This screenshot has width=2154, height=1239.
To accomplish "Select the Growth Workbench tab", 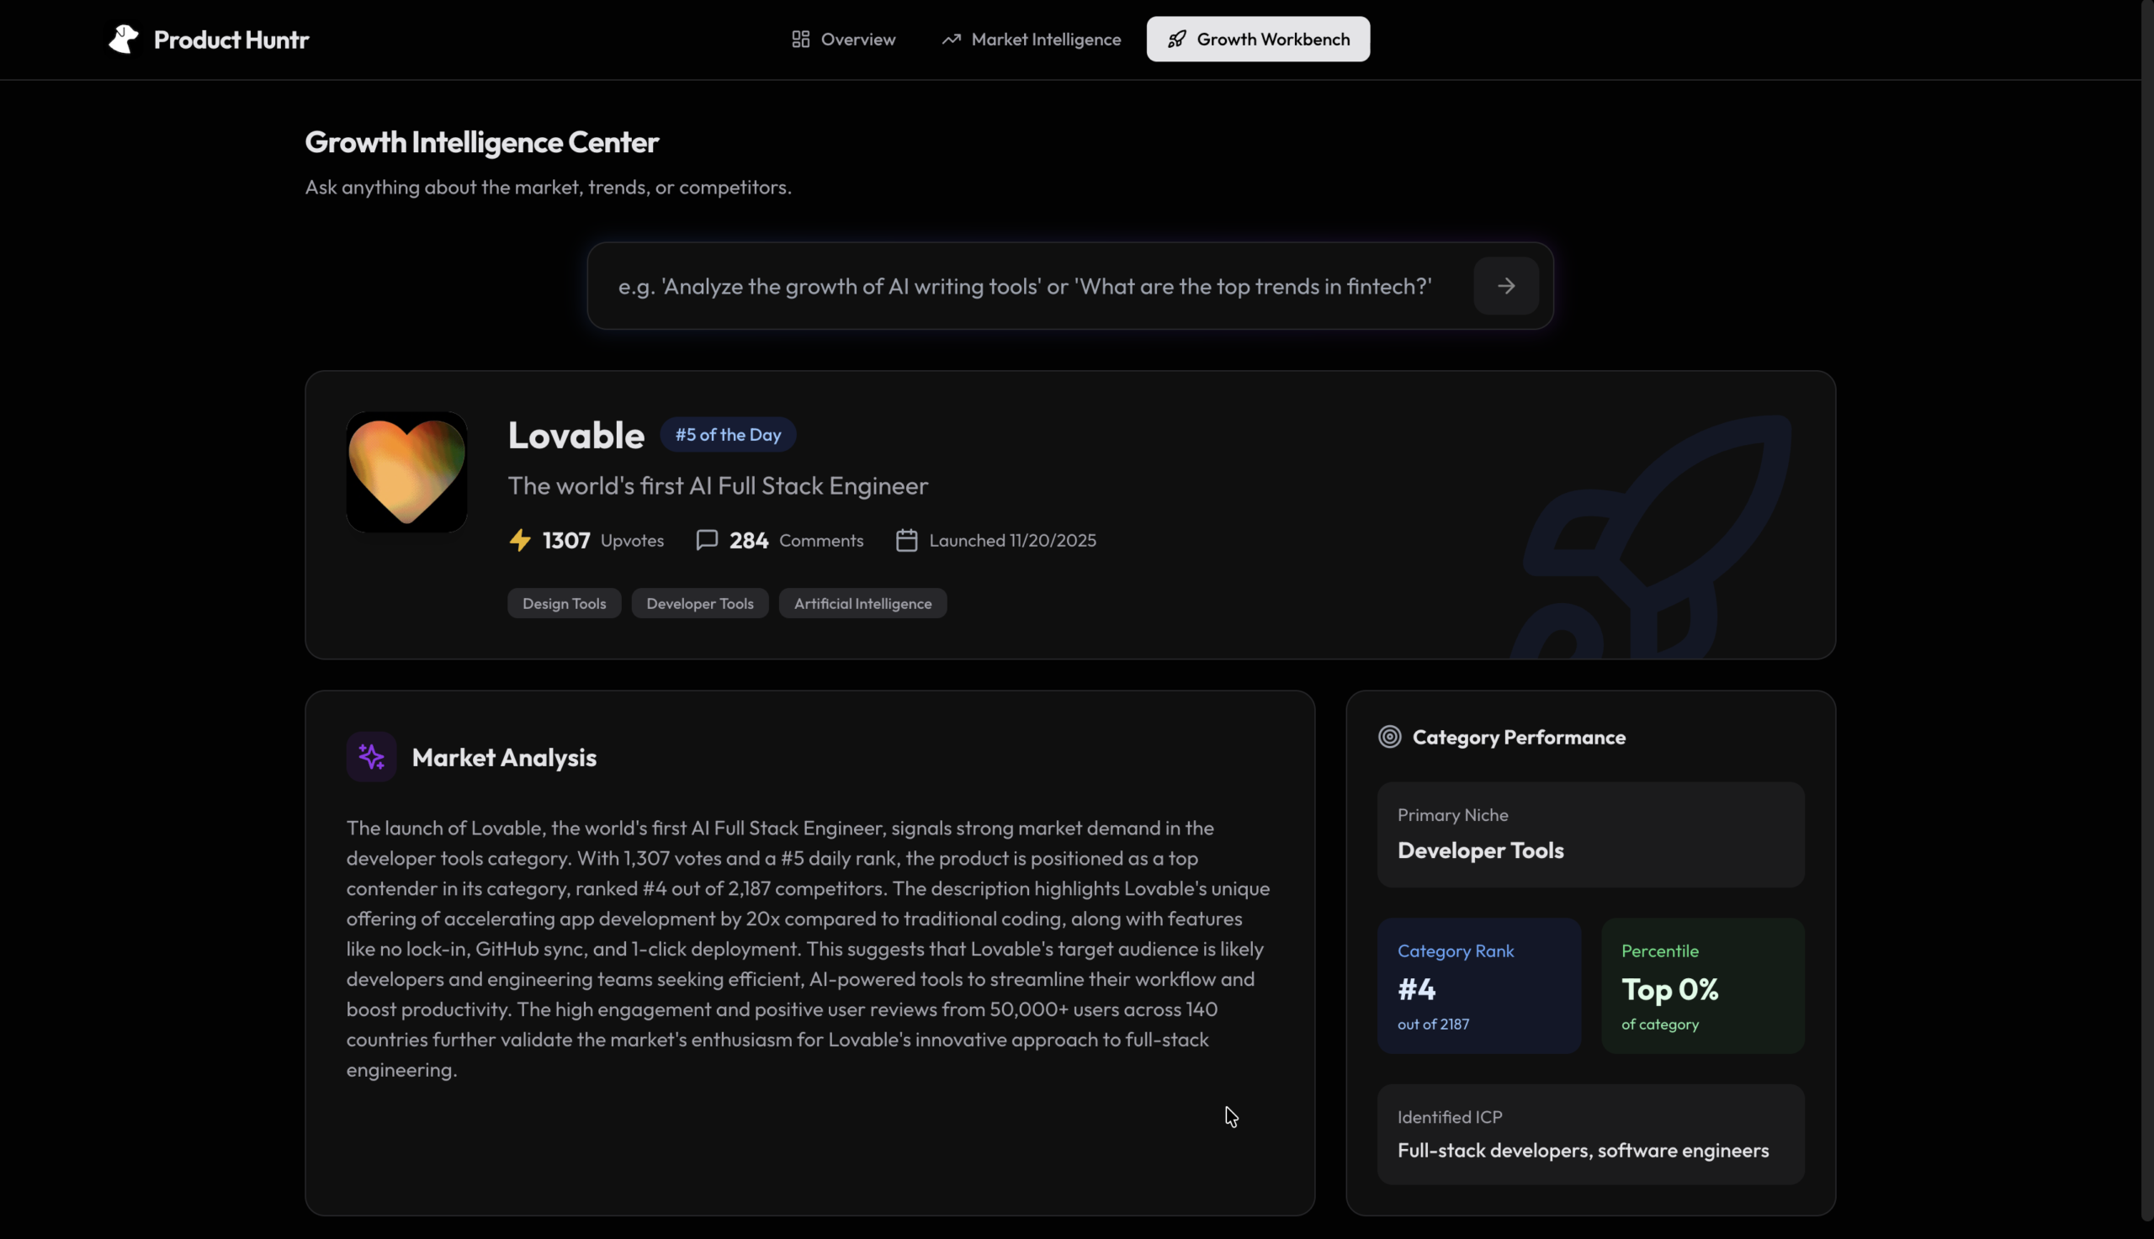I will (x=1258, y=40).
